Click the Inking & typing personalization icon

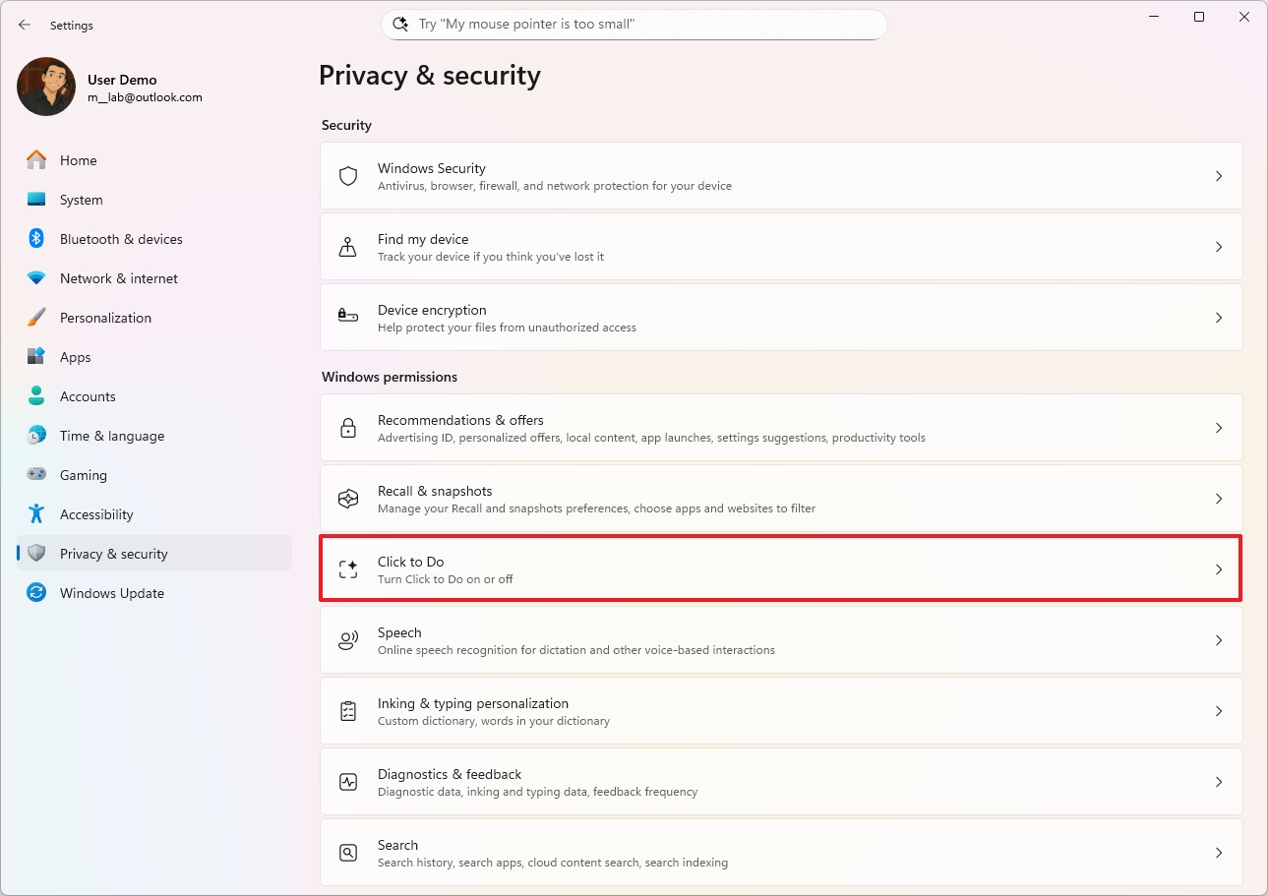point(347,710)
